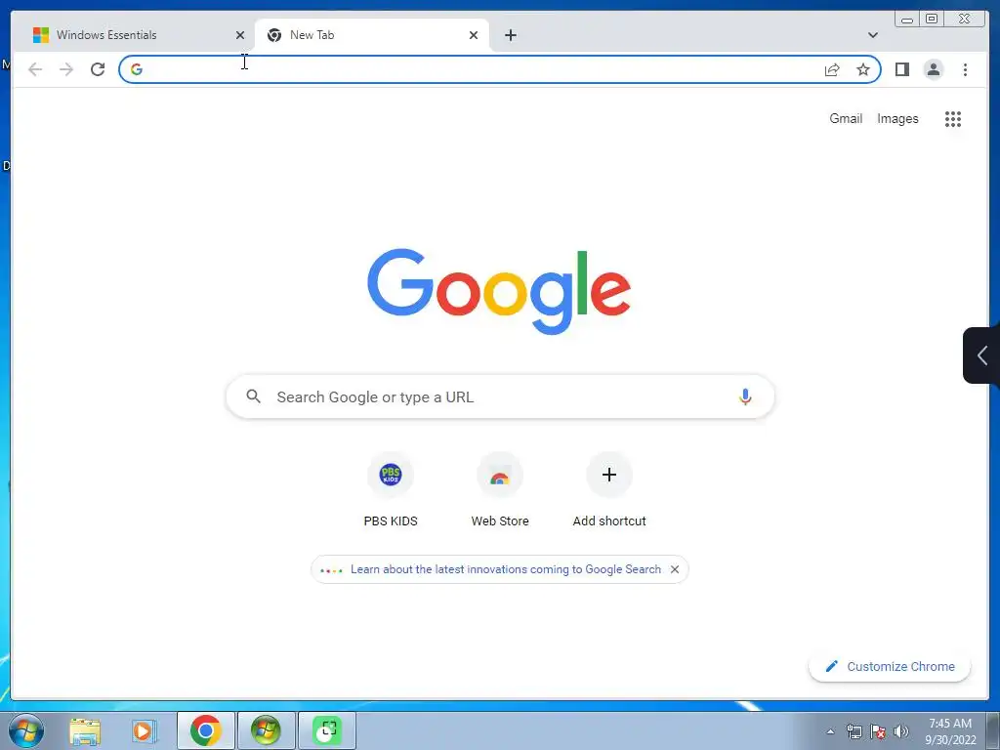
Task: Open the Google apps grid
Action: click(953, 118)
